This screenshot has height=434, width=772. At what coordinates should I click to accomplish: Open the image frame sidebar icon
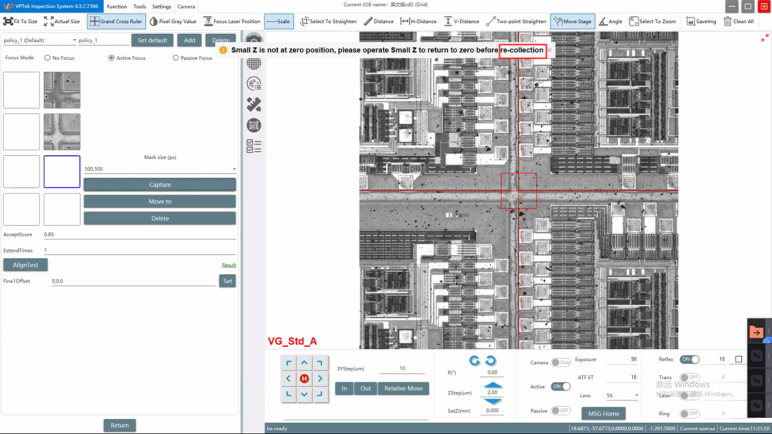[x=254, y=125]
